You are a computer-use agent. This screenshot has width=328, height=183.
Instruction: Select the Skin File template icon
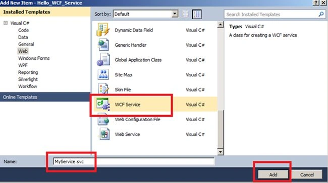(103, 89)
